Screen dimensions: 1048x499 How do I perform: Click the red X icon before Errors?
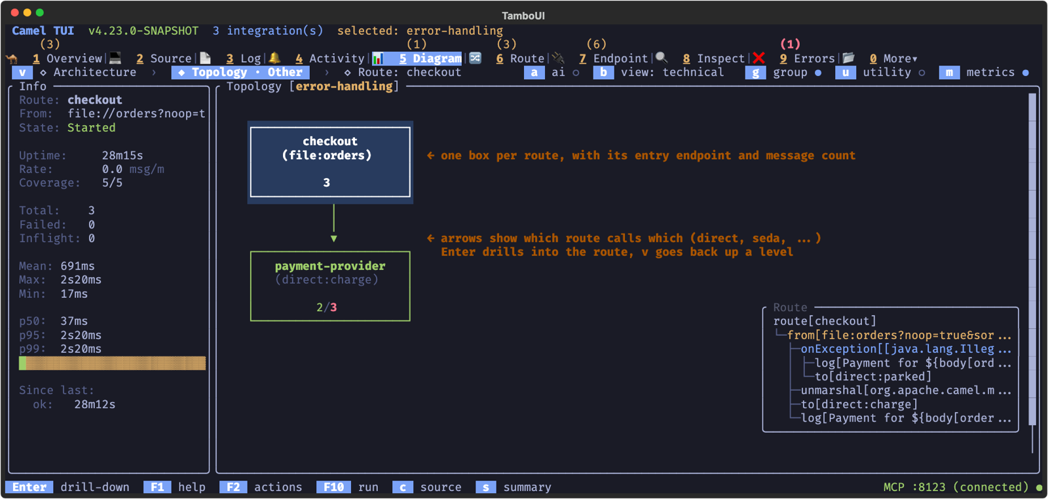coord(758,58)
